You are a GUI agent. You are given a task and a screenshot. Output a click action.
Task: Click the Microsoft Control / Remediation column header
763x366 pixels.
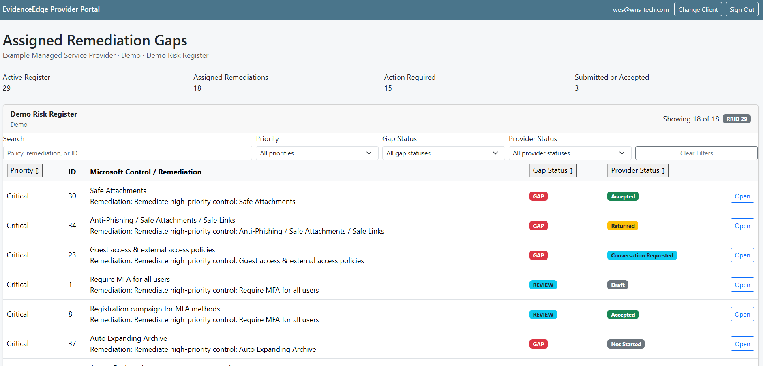[146, 172]
